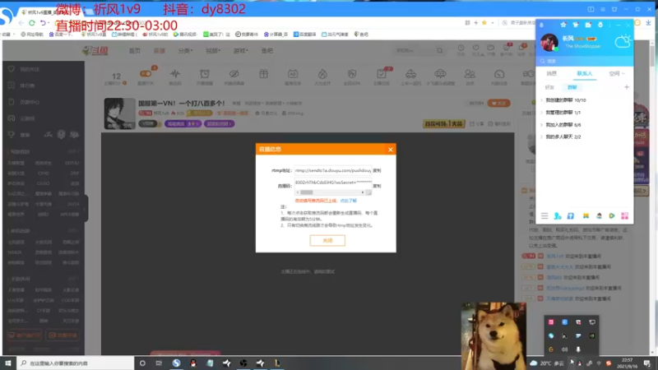The image size is (658, 370).
Task: Select 直播 in Douyu navigation
Action: 160,51
